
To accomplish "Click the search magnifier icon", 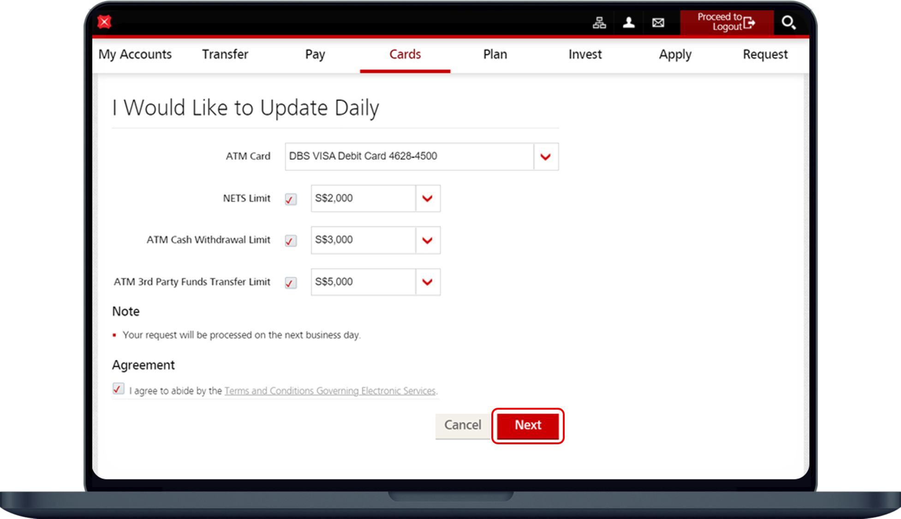I will pos(788,23).
